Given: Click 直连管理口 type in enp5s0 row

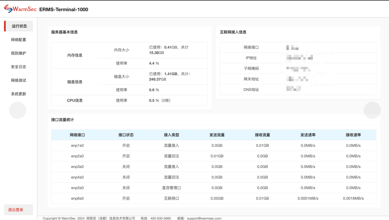Looking at the screenshot, I should [171, 188].
